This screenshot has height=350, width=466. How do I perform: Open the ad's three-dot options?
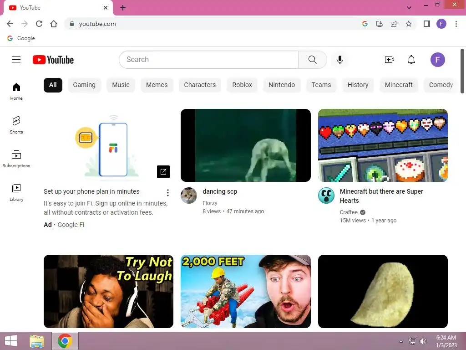[x=168, y=193]
